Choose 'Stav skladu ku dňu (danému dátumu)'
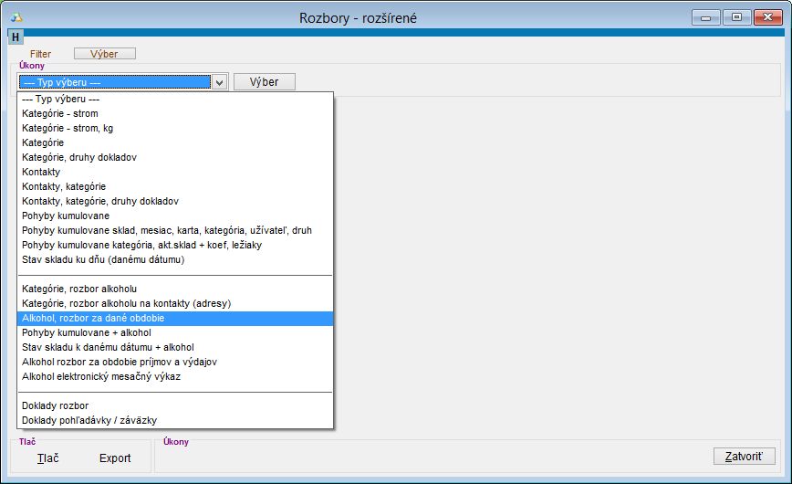Screen dimensions: 792x484 coord(104,259)
